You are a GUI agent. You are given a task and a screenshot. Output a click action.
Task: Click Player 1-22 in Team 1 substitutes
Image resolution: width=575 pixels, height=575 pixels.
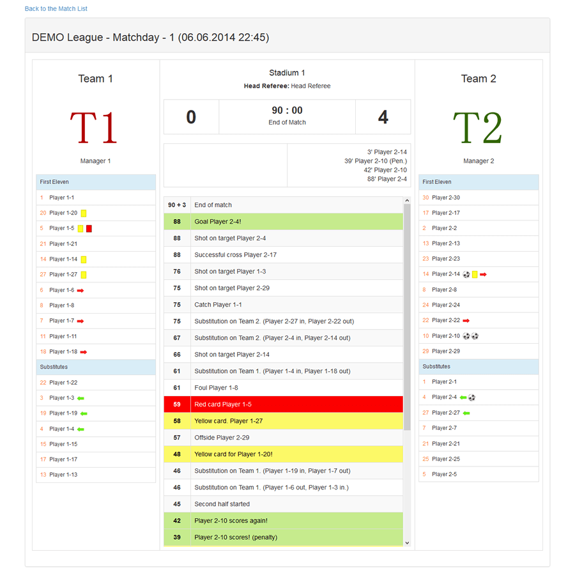tap(96, 383)
